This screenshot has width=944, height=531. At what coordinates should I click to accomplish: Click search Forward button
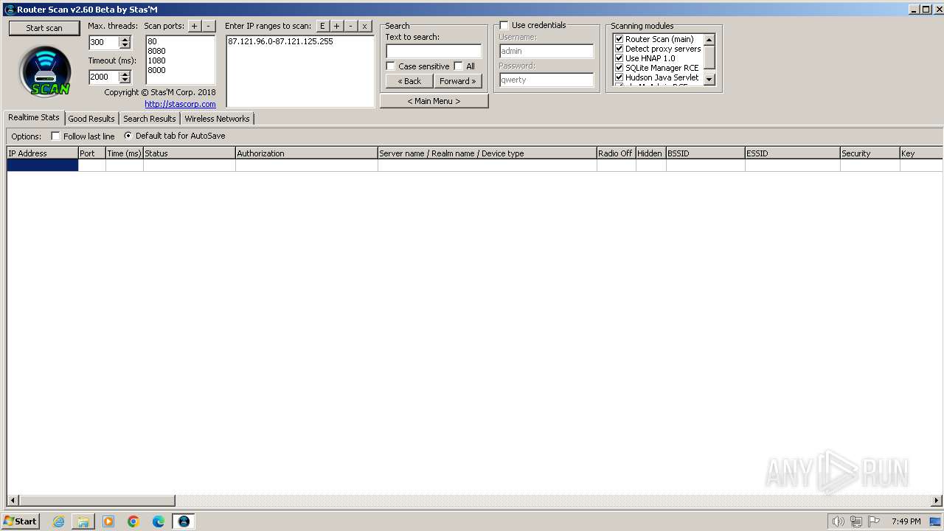pos(458,81)
